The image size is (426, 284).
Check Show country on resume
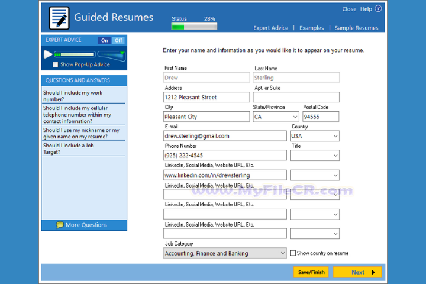click(293, 253)
